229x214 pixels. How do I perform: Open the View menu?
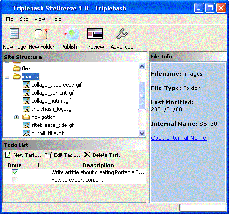click(x=40, y=19)
